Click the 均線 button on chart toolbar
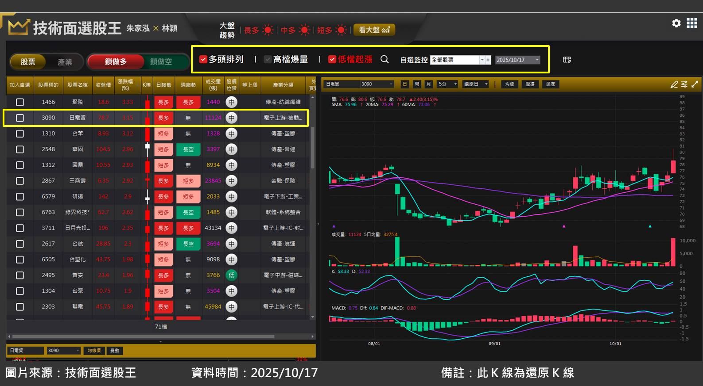Screen dimensions: 703x386 (509, 84)
